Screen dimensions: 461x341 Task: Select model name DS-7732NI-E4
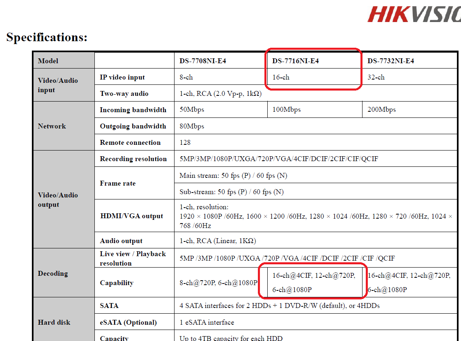pos(391,61)
